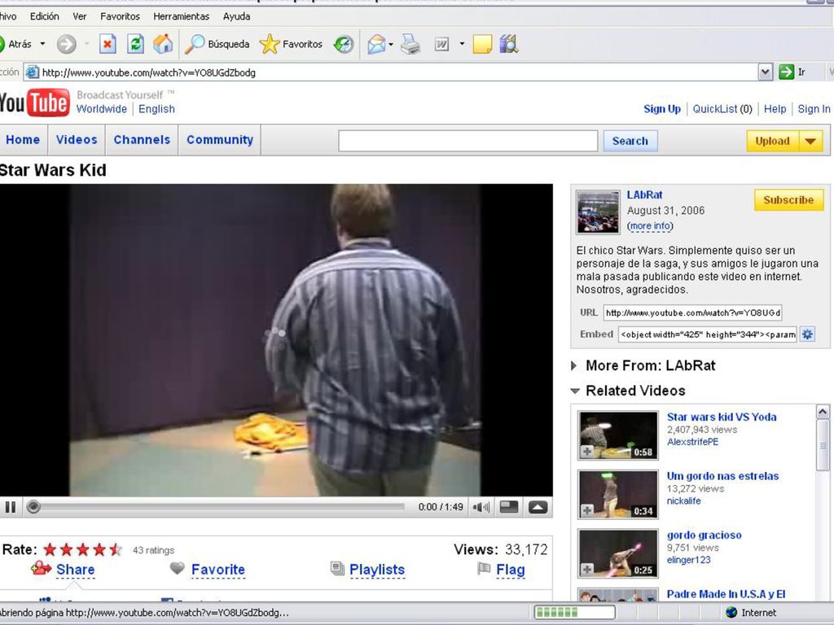
Task: Select the video URL text field
Action: (692, 312)
